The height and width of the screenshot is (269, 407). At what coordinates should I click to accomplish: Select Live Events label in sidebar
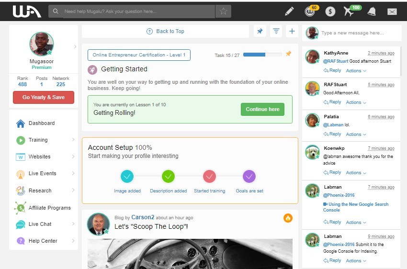click(42, 173)
